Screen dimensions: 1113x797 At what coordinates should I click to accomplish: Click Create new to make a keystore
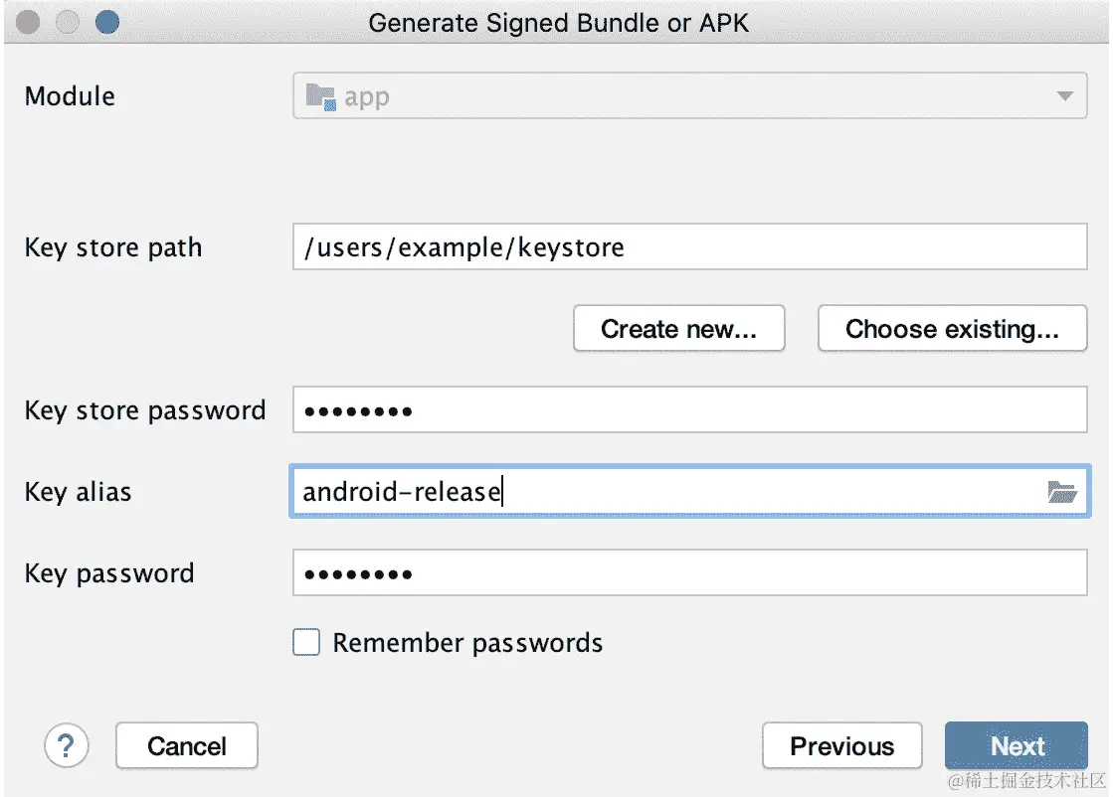(678, 328)
